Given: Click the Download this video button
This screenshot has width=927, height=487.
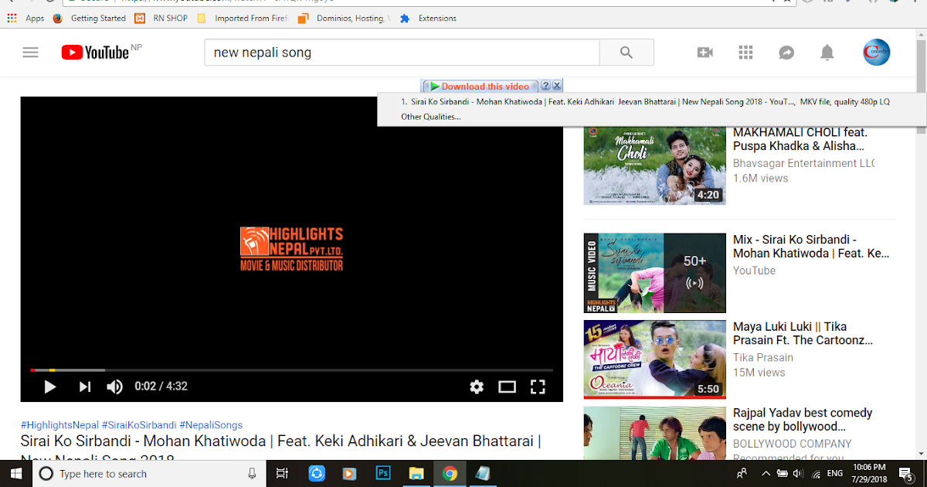Looking at the screenshot, I should coord(480,87).
